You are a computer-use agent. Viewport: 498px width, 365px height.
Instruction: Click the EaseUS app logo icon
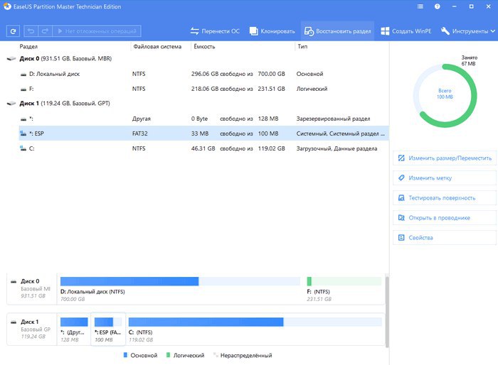click(7, 6)
